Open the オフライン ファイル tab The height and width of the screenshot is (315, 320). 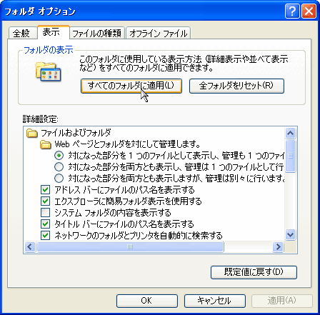click(x=158, y=33)
